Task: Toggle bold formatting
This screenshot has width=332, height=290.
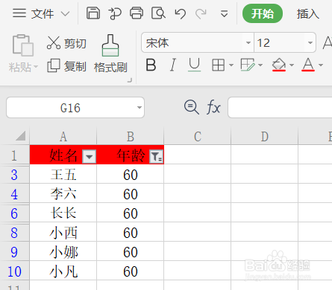Action: click(151, 65)
